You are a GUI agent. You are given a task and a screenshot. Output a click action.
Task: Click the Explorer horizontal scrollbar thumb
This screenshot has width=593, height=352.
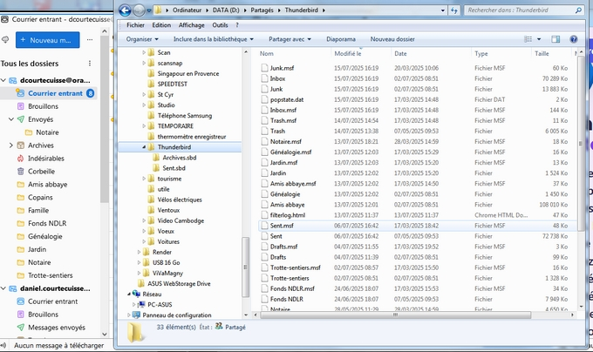click(x=395, y=315)
